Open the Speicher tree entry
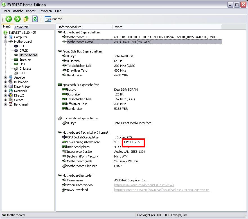This screenshot has width=248, height=219. click(25, 60)
